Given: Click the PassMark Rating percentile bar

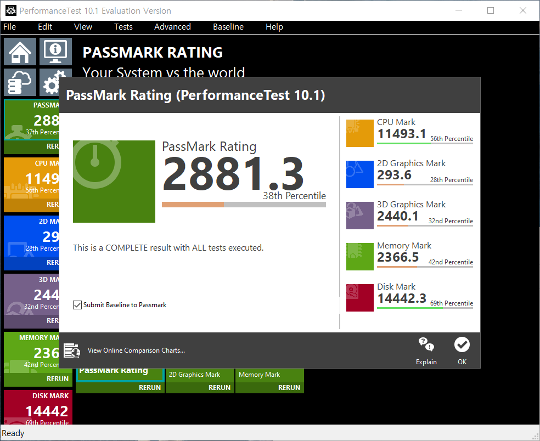Looking at the screenshot, I should 244,205.
